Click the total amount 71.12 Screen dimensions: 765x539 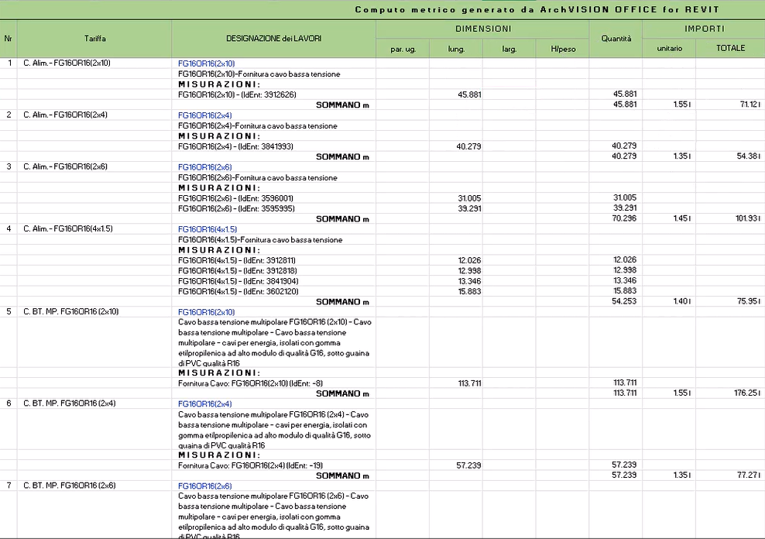click(749, 105)
